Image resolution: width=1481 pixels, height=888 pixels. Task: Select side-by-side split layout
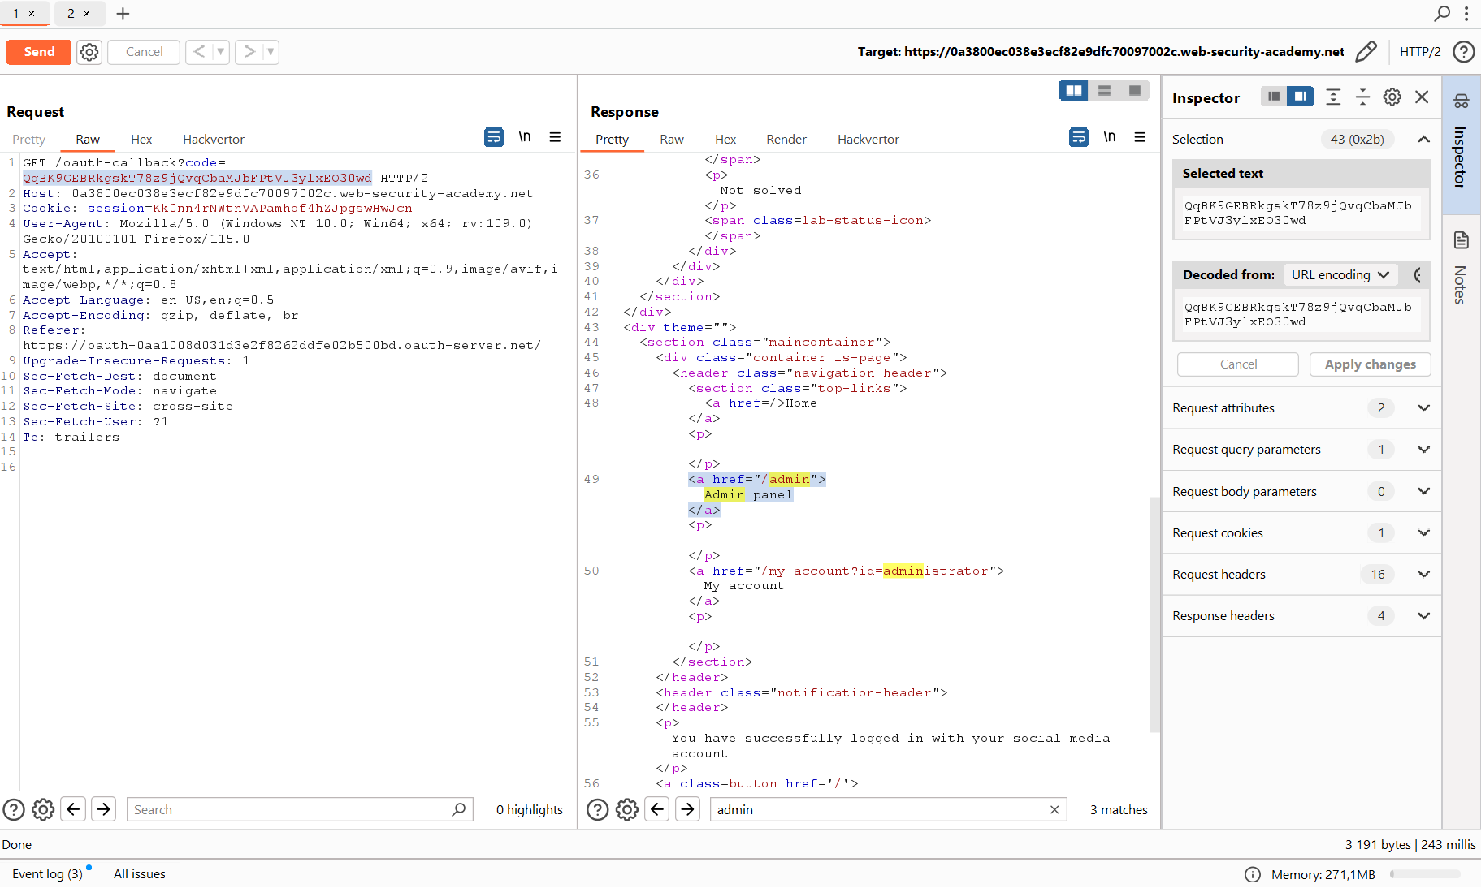tap(1074, 90)
